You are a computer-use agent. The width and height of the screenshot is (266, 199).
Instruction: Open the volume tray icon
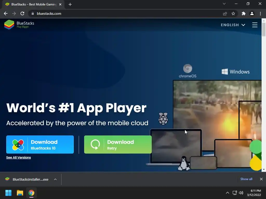pos(241,193)
